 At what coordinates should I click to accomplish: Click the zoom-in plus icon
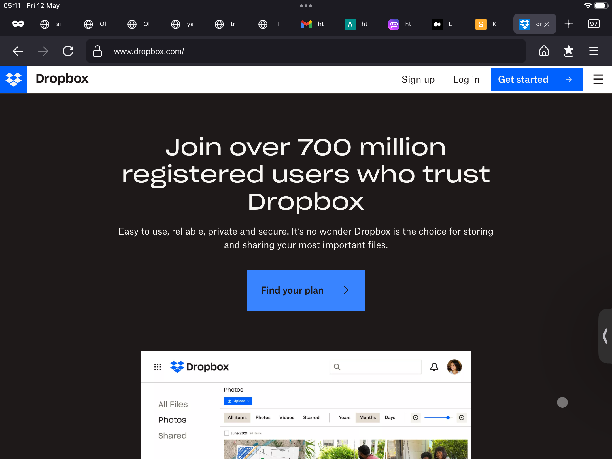[x=462, y=418]
